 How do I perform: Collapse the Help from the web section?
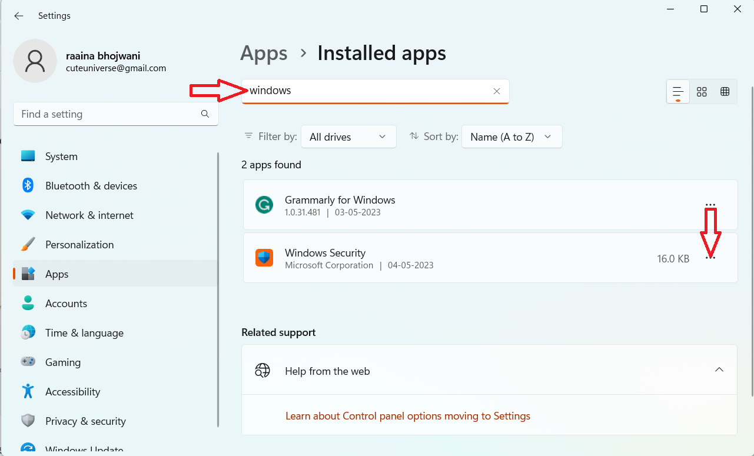click(x=719, y=370)
